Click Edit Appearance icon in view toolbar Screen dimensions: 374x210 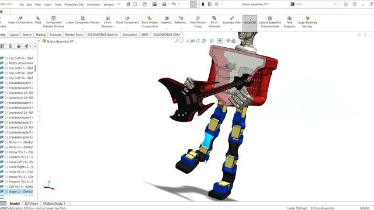(x=228, y=41)
